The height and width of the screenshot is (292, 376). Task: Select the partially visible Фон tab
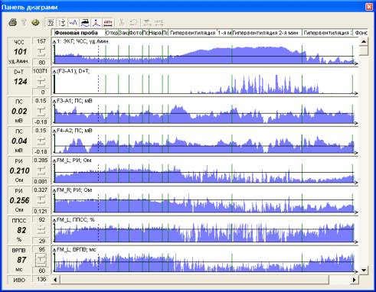pos(361,33)
